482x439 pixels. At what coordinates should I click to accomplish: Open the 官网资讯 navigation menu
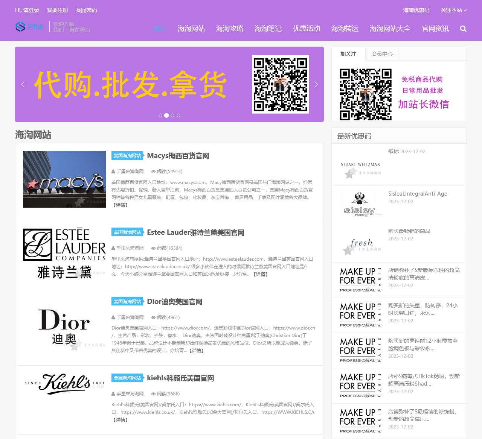(435, 29)
